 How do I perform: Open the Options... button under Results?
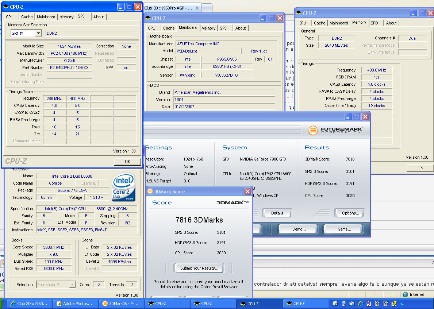[350, 213]
